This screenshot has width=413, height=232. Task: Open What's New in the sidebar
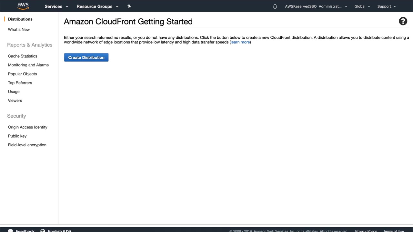[19, 30]
